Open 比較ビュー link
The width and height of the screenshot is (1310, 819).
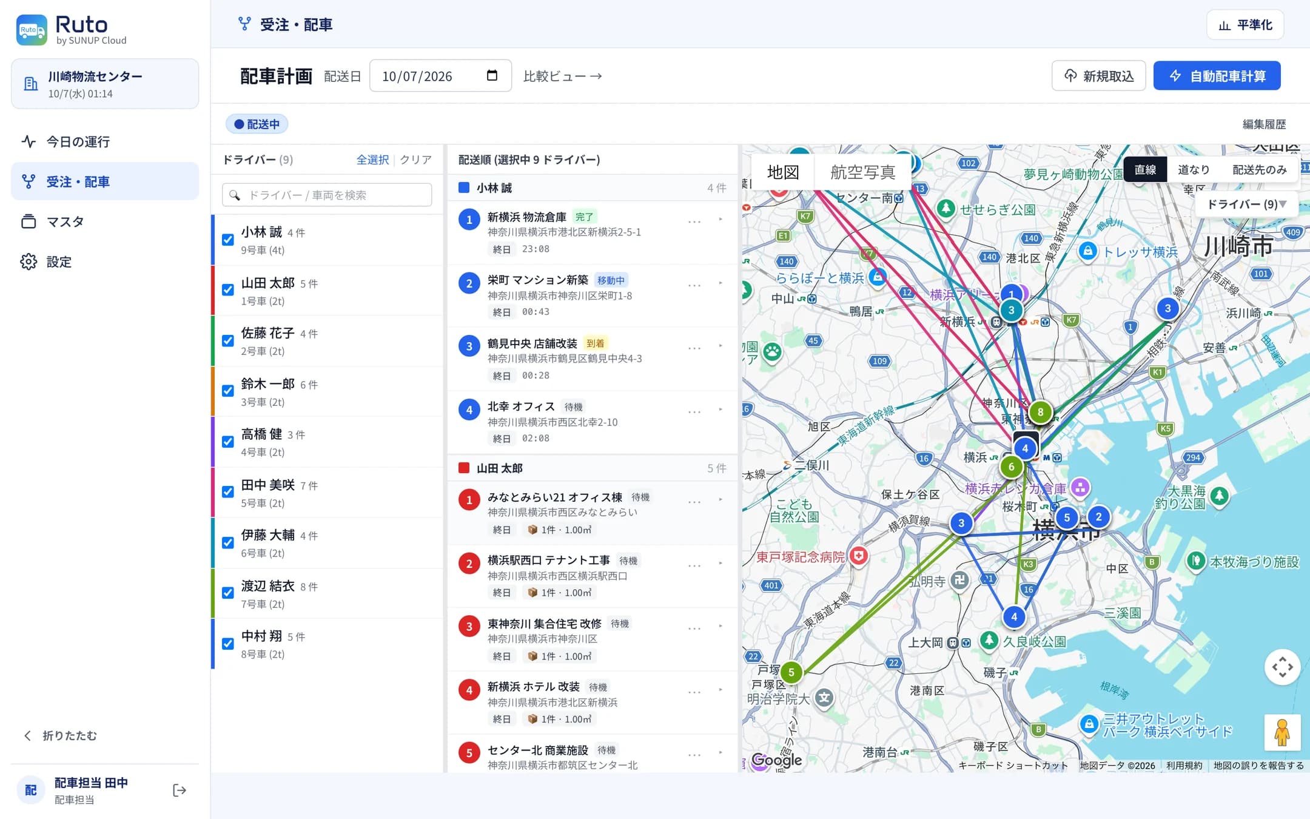[x=562, y=76]
